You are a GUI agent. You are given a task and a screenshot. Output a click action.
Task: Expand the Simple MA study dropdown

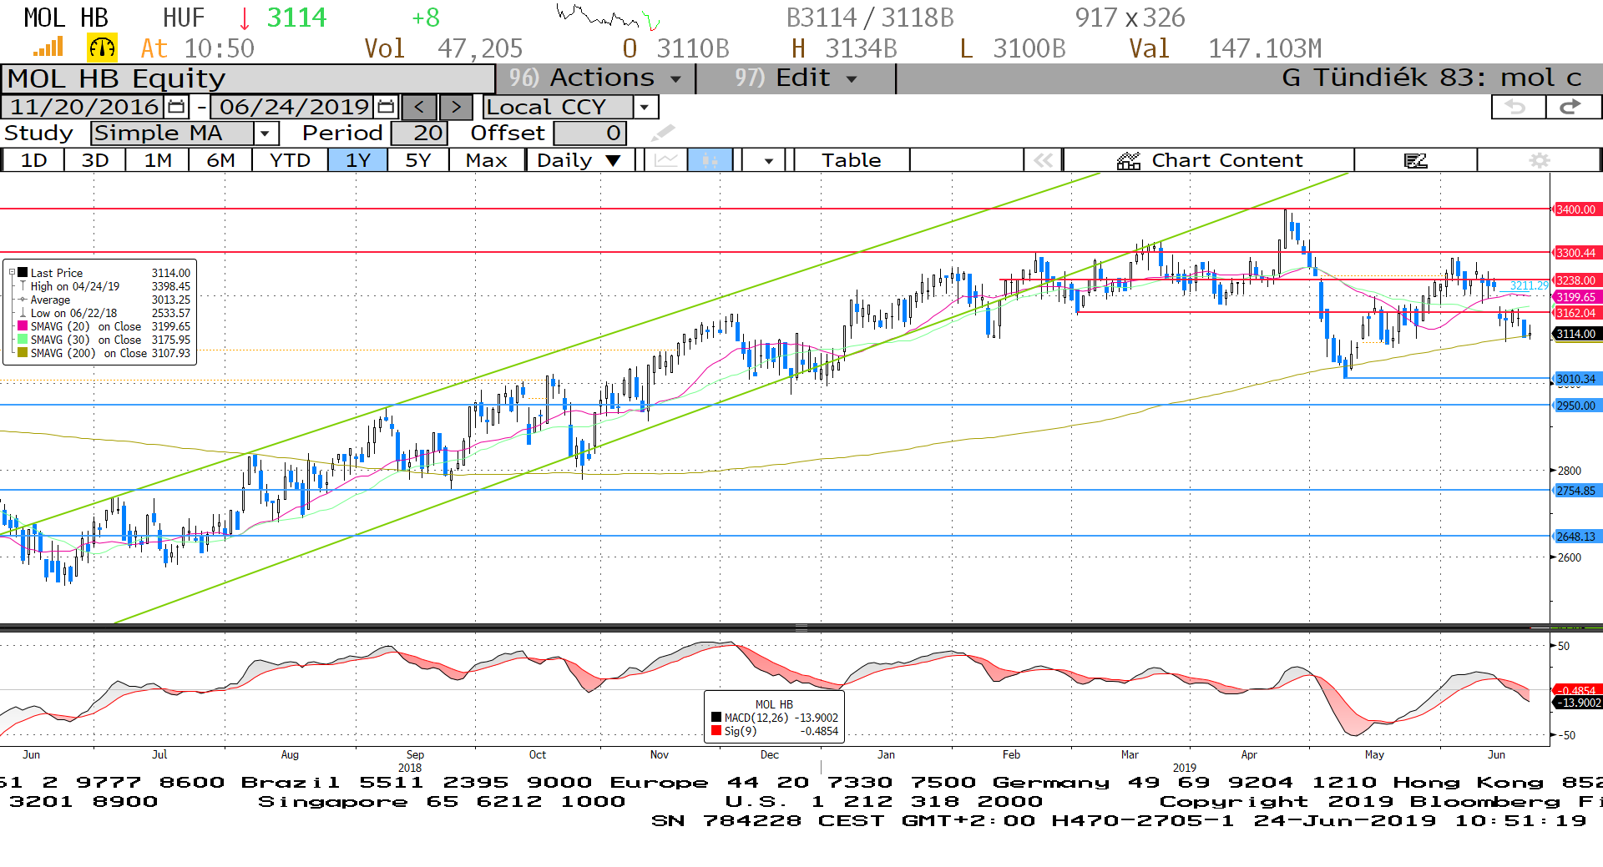pyautogui.click(x=265, y=134)
